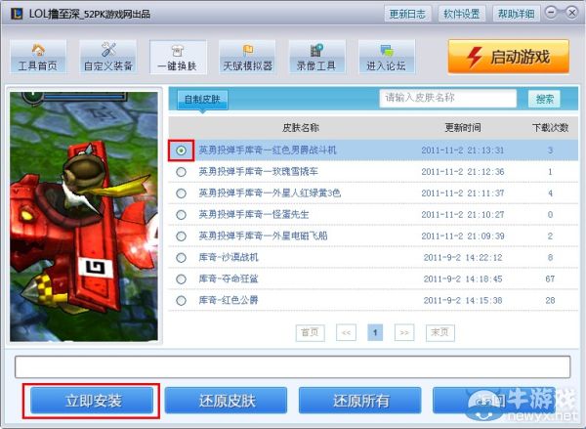This screenshot has height=429, width=586.
Task: Select radio for 外星电磁飞船 skin
Action: click(x=182, y=236)
